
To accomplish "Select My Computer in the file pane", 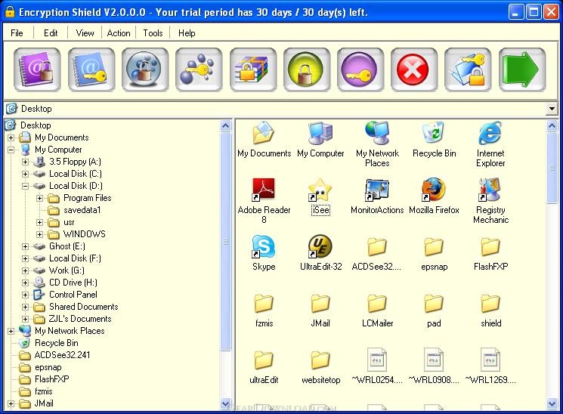I will 320,140.
